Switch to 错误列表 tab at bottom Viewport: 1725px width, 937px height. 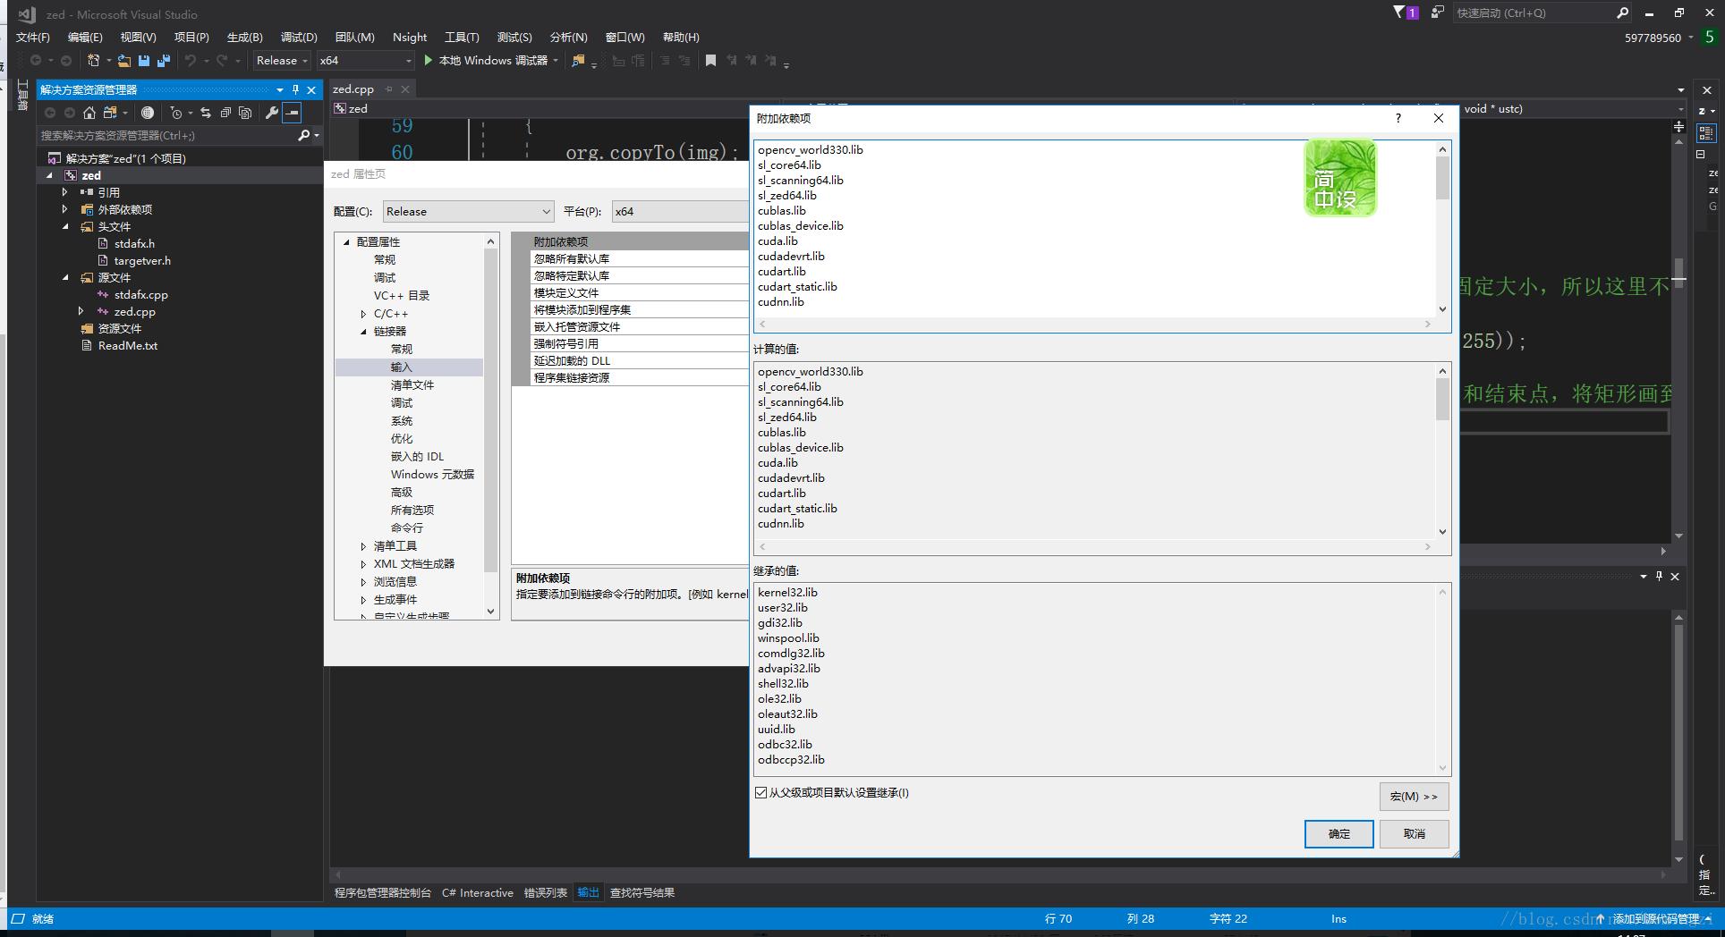(545, 893)
